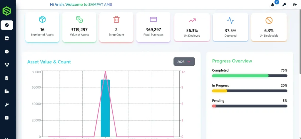301x139 pixels.
Task: Click the plus square sidebar icon
Action: 7,118
